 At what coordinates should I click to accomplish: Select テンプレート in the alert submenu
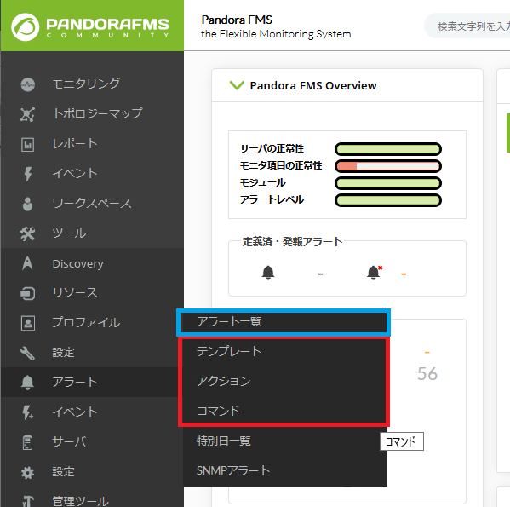click(x=285, y=351)
